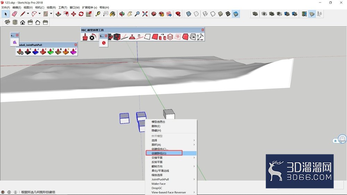Click the Zoom Extents icon
Viewport: 347px width, 195px height.
coord(145,14)
